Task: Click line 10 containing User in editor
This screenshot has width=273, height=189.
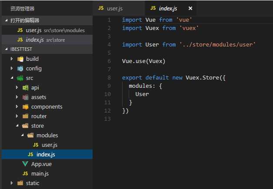Action: (x=142, y=94)
